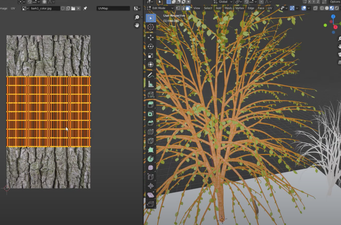
Task: Enable vertex select mode
Action: click(178, 8)
